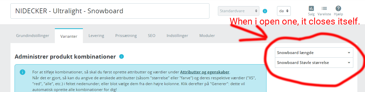Switch to the Grundindstillinger tab
The height and width of the screenshot is (92, 365).
pos(33,36)
